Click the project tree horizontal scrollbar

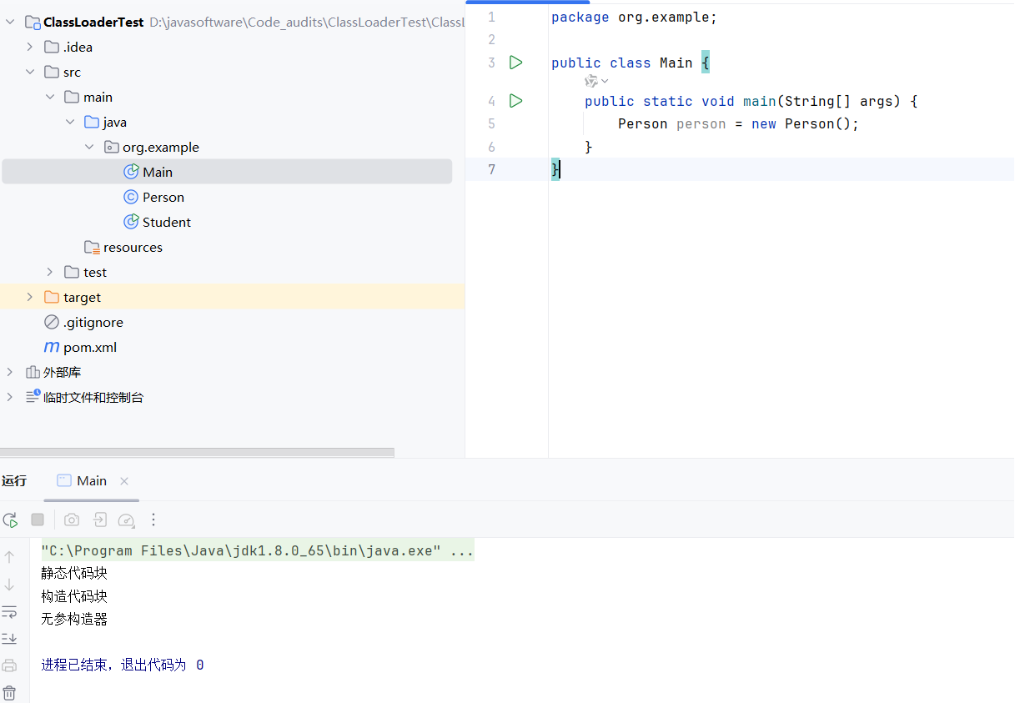coord(197,453)
